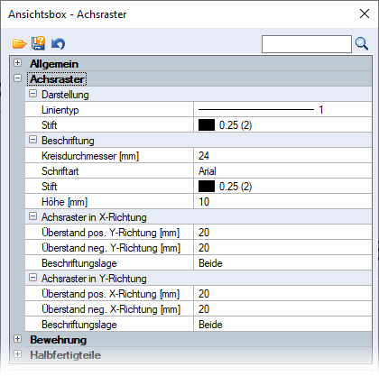Click the Beschriftung Stift pen color swatch

click(x=207, y=187)
